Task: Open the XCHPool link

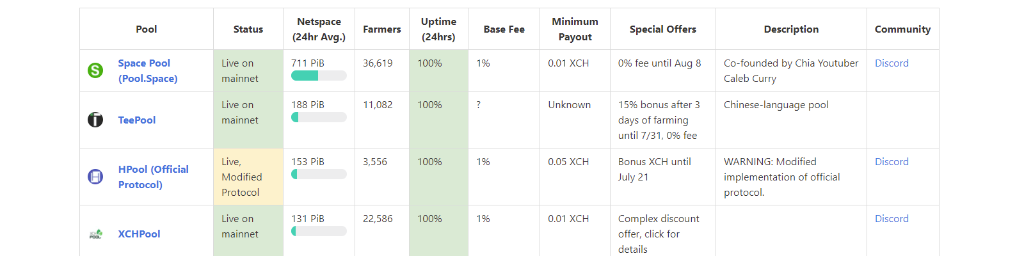Action: coord(139,234)
